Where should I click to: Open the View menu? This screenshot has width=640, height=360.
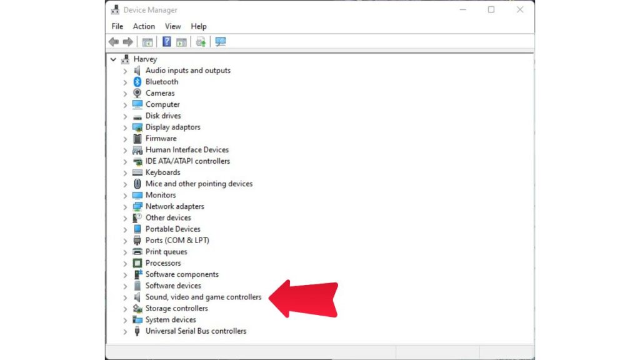(x=172, y=26)
